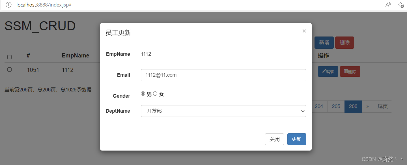407x165 pixels.
Task: Click 关闭 to close the update dialog
Action: click(x=274, y=139)
